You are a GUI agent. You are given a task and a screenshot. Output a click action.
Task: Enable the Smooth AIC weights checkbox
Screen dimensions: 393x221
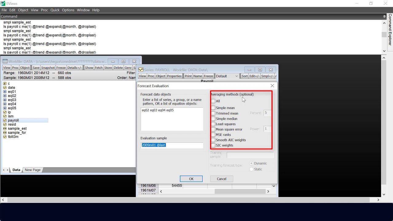click(213, 140)
